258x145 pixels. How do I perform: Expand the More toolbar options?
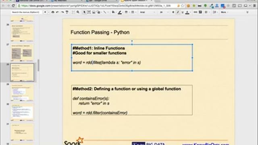click(224, 12)
